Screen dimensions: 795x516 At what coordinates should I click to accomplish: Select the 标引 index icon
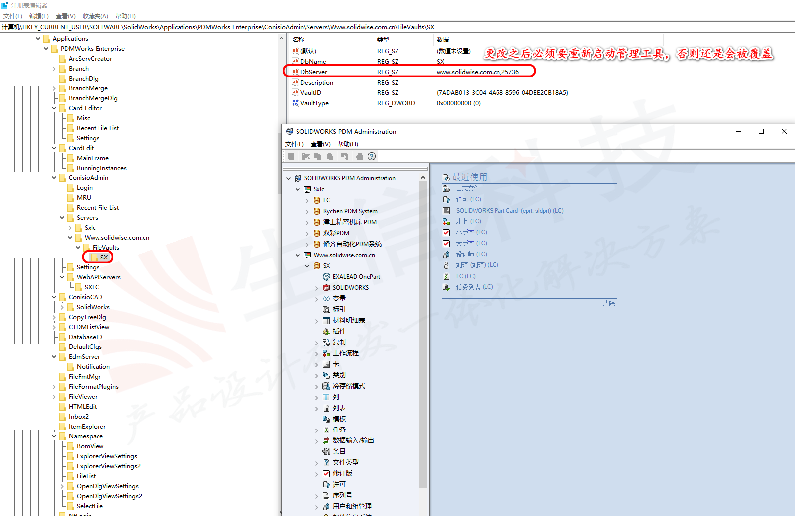[x=326, y=310]
